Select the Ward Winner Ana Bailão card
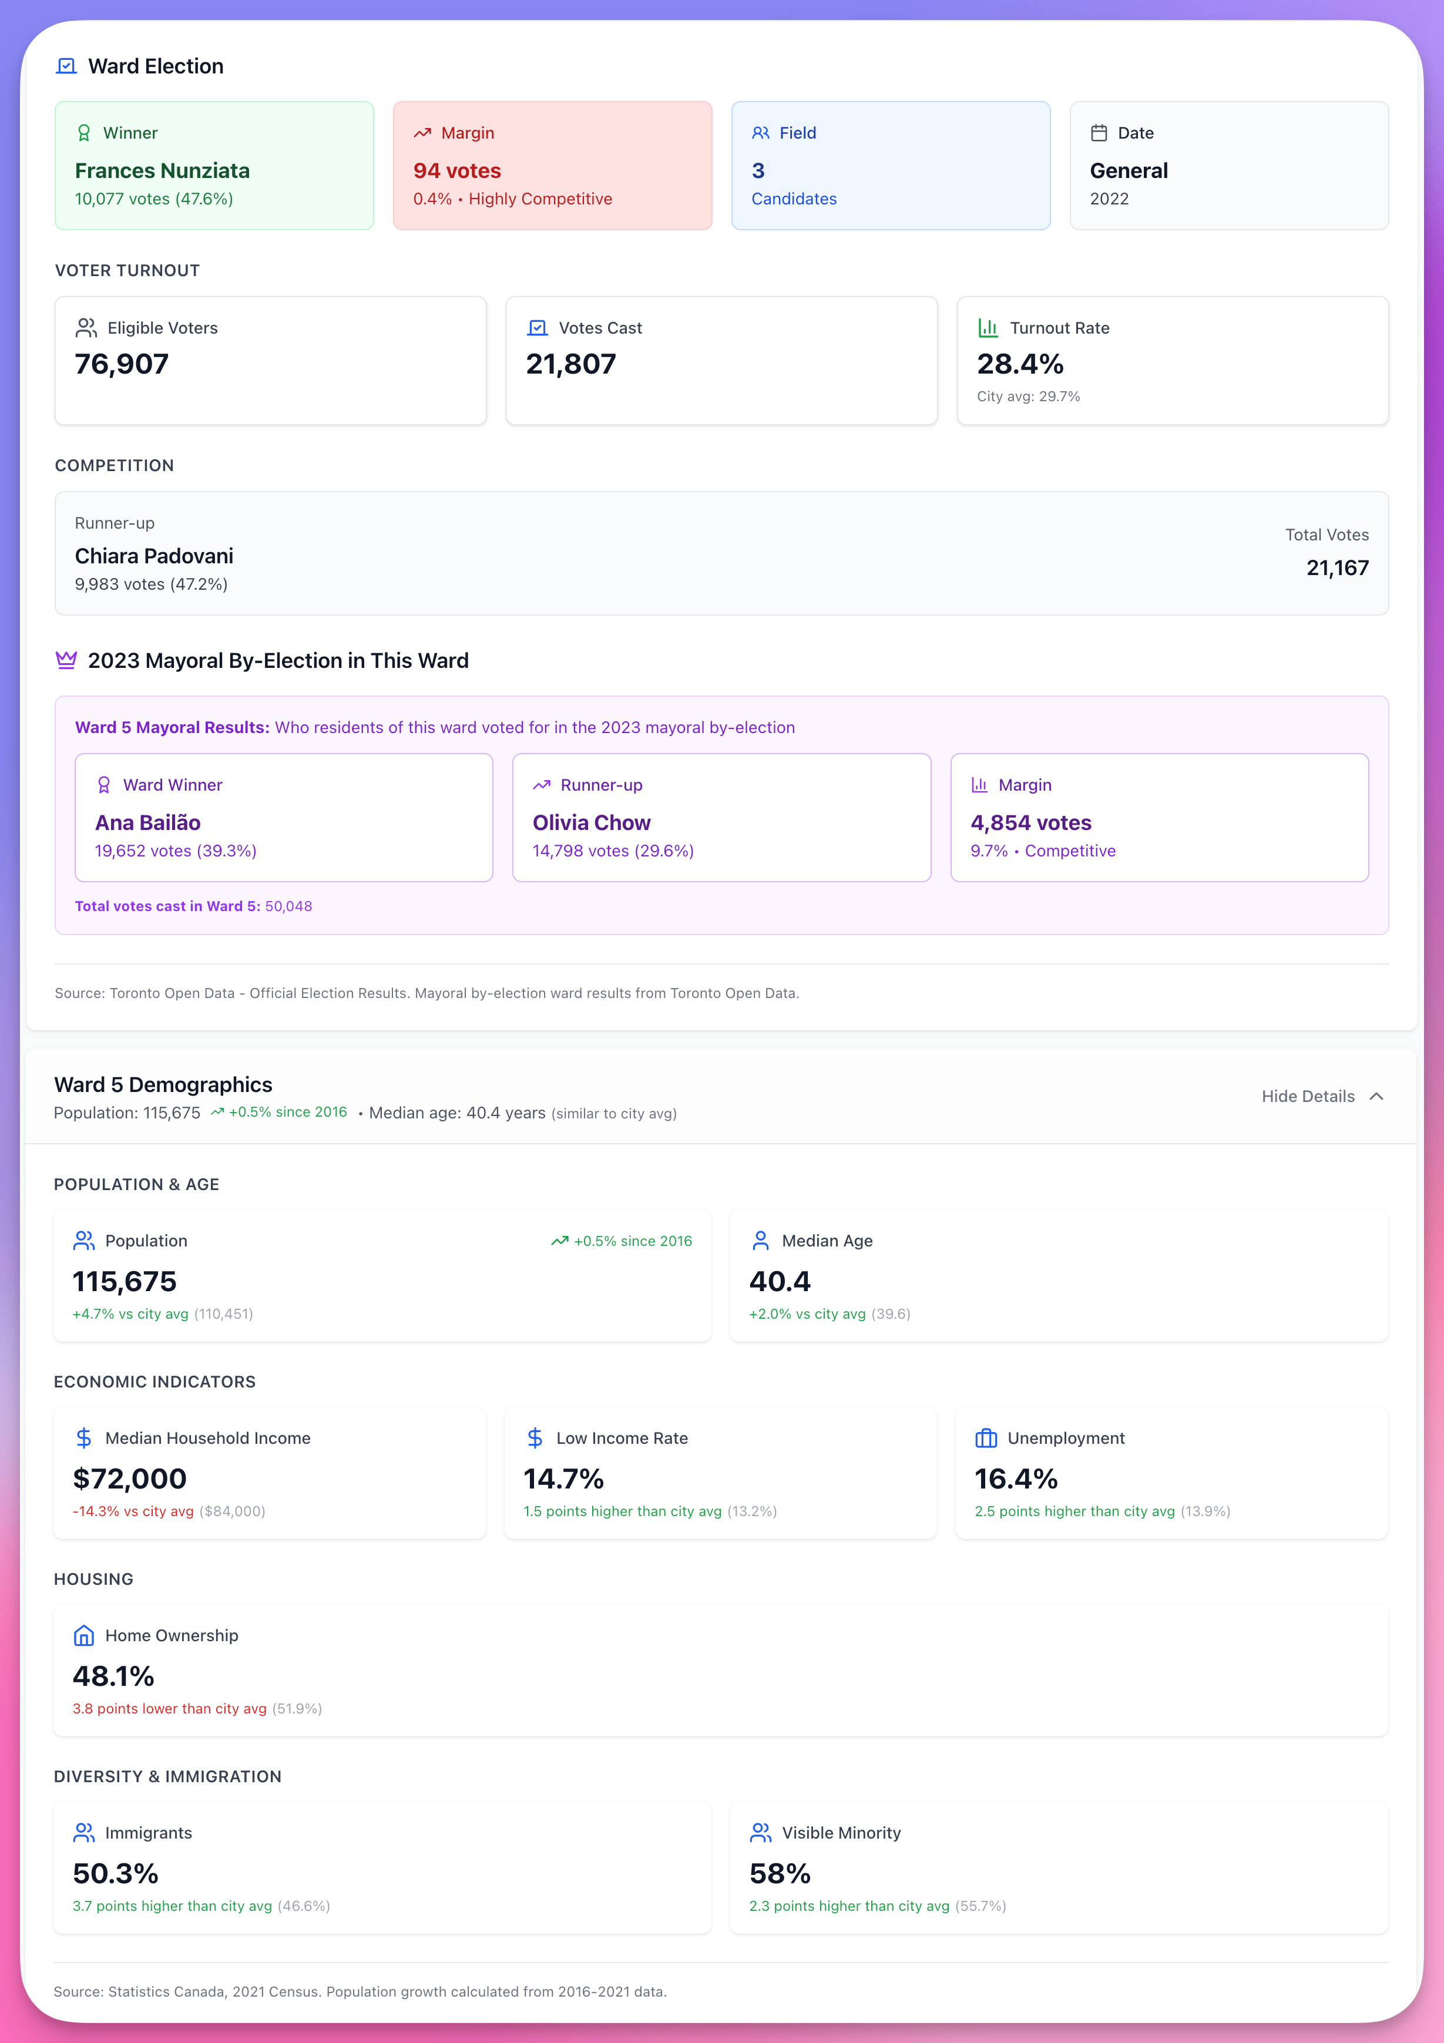 (283, 817)
